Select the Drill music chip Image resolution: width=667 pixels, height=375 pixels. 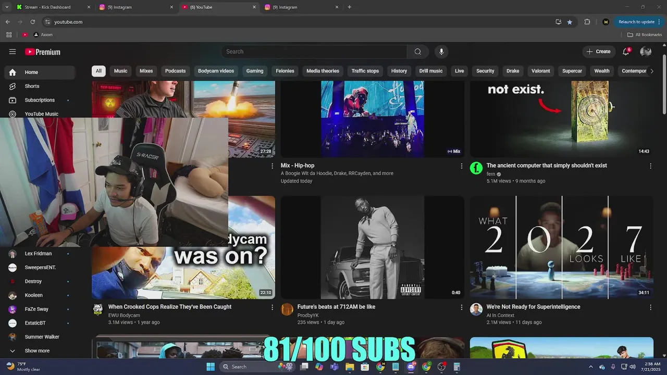pos(431,71)
